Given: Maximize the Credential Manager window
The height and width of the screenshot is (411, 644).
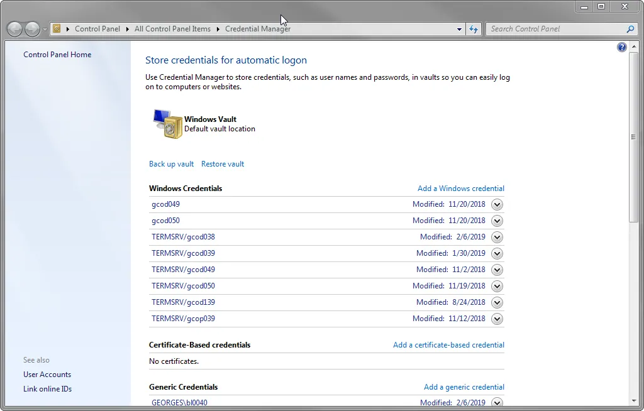Looking at the screenshot, I should (x=601, y=6).
